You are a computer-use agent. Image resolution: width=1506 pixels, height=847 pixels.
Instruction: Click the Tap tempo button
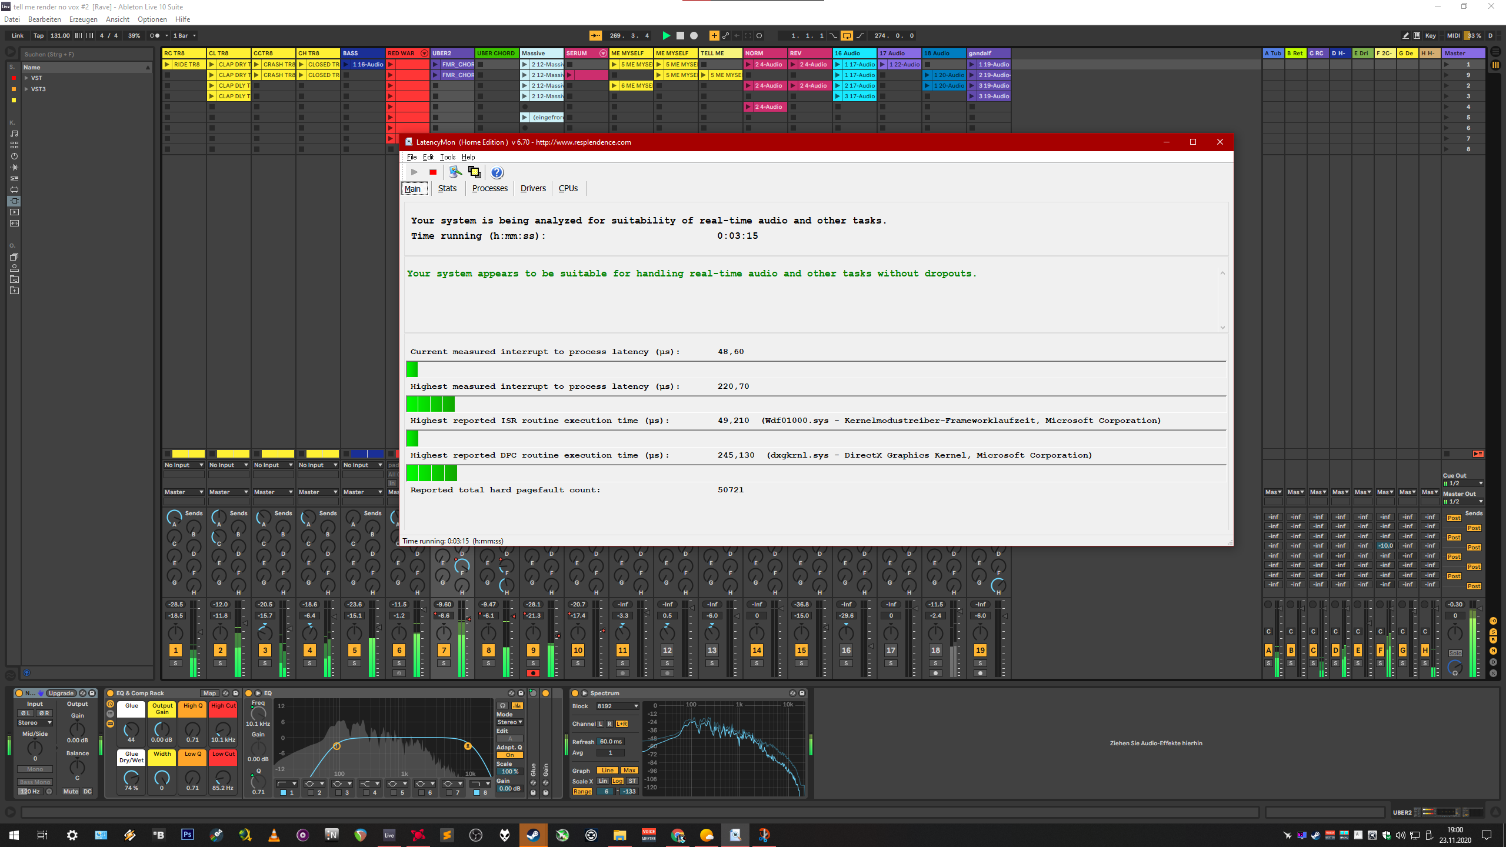click(x=38, y=36)
